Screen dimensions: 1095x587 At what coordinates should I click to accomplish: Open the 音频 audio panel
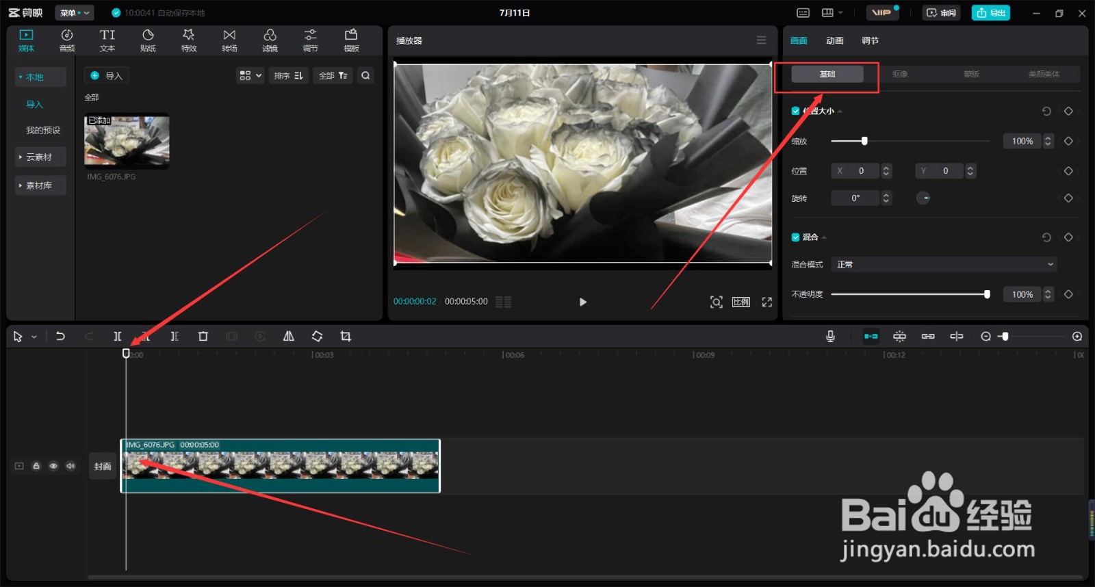tap(67, 40)
